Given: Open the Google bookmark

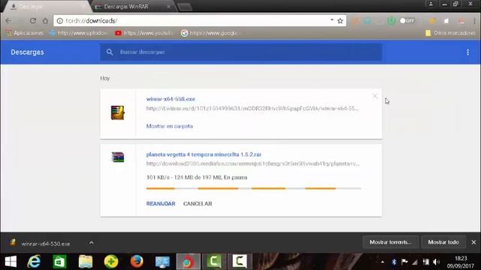Looking at the screenshot, I should click(x=209, y=33).
